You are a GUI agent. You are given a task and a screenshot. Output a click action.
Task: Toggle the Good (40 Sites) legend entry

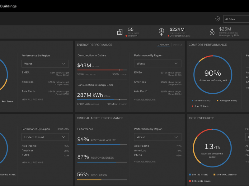click(201, 100)
